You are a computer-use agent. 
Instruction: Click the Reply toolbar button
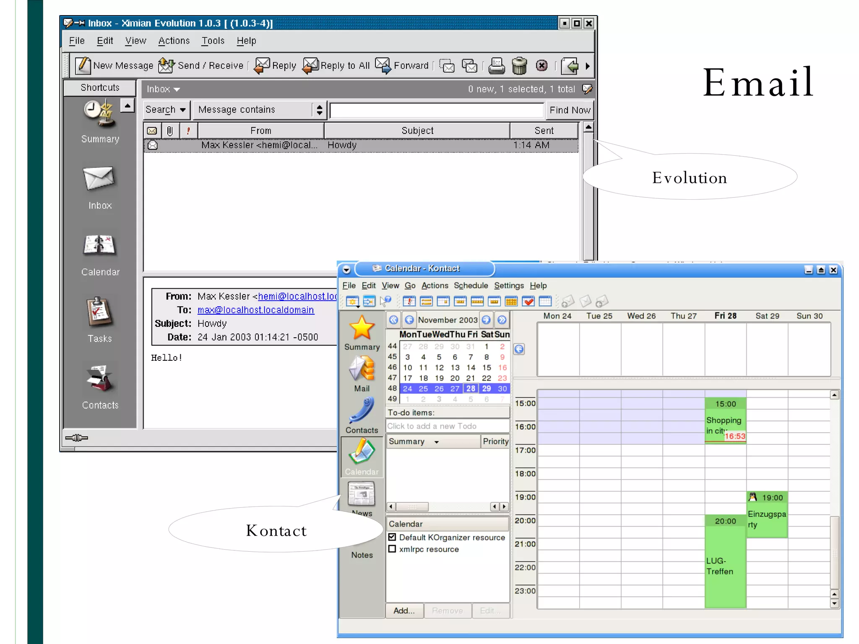point(275,66)
